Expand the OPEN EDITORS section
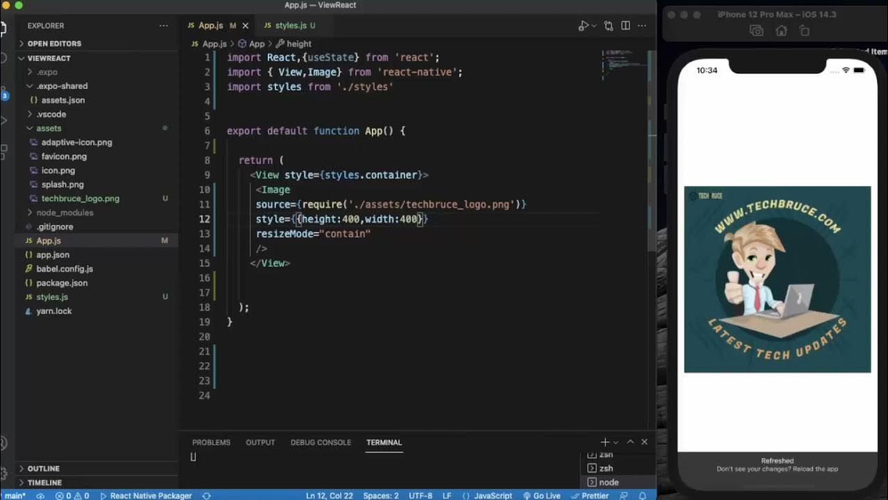Image resolution: width=888 pixels, height=500 pixels. (96, 44)
